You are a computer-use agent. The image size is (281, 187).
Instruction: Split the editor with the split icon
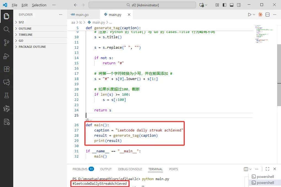tap(267, 15)
